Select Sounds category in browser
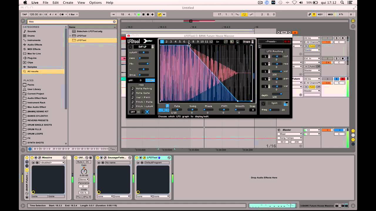 [31, 31]
